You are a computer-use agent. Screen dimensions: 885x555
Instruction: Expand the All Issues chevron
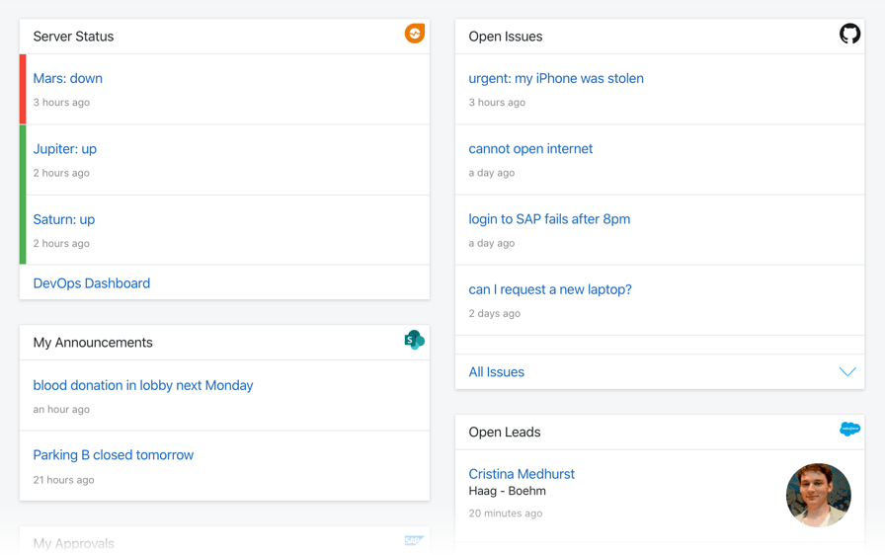tap(847, 371)
